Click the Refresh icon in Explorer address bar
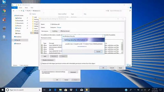 pos(108,11)
